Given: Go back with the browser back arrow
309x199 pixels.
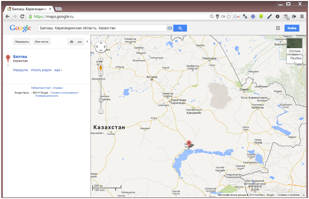Looking at the screenshot, I should click(x=7, y=16).
